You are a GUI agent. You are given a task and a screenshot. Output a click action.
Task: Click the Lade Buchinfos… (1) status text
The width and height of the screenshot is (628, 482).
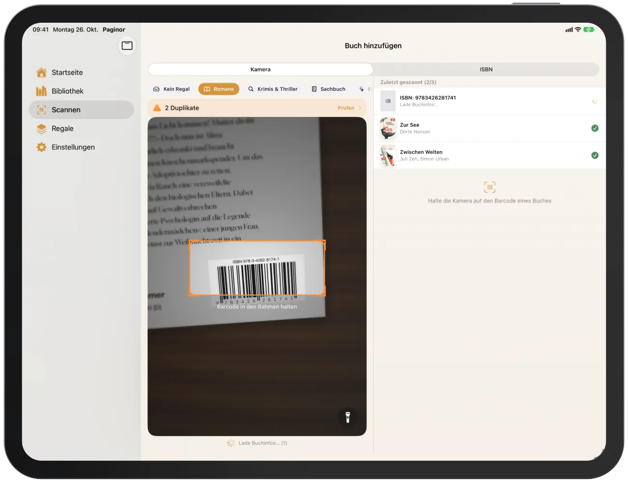263,443
